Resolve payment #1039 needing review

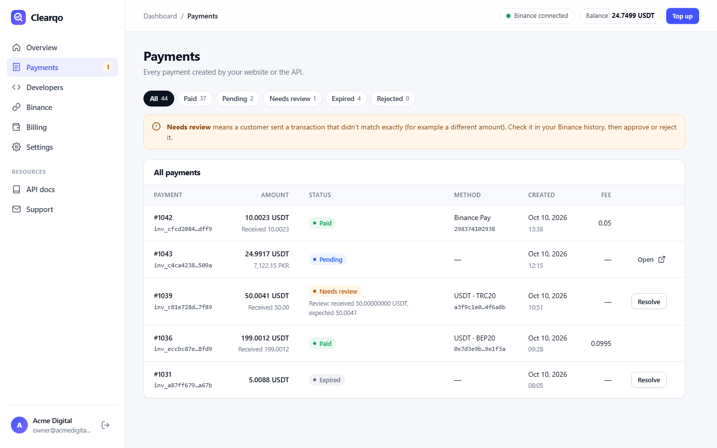(649, 302)
